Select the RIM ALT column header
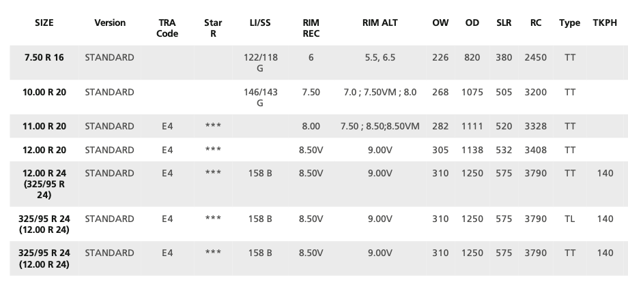The image size is (628, 299). coord(380,22)
